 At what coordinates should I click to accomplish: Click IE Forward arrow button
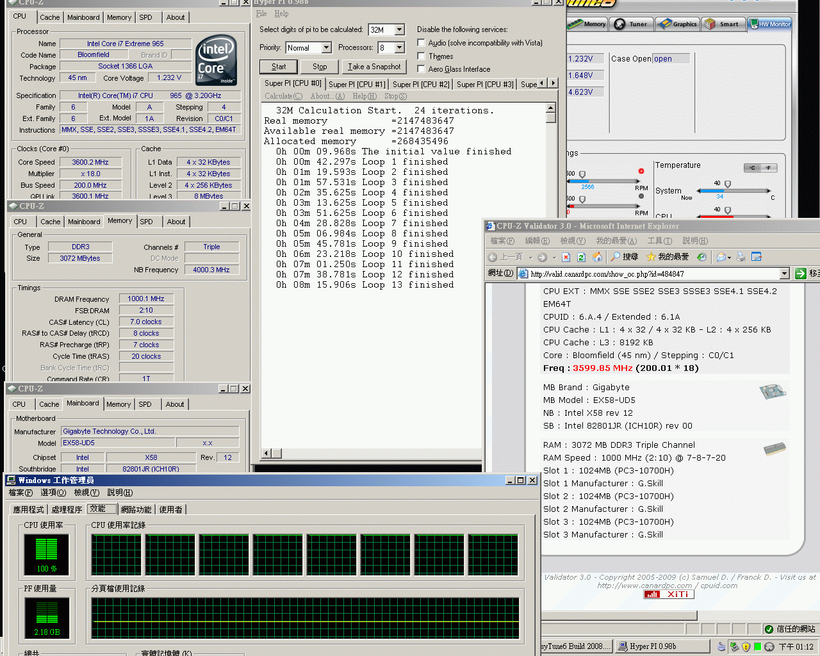coord(543,257)
